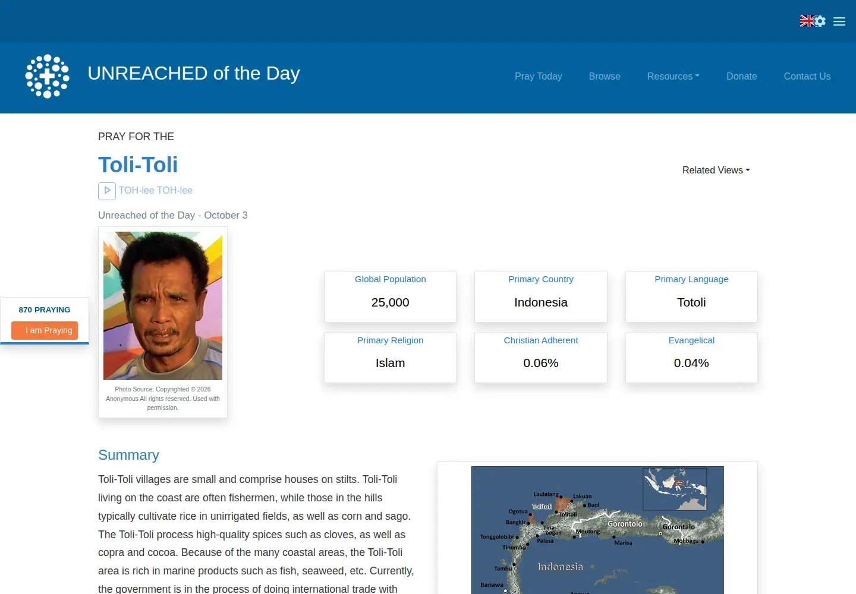Go to Pray Today page
856x594 pixels.
539,76
